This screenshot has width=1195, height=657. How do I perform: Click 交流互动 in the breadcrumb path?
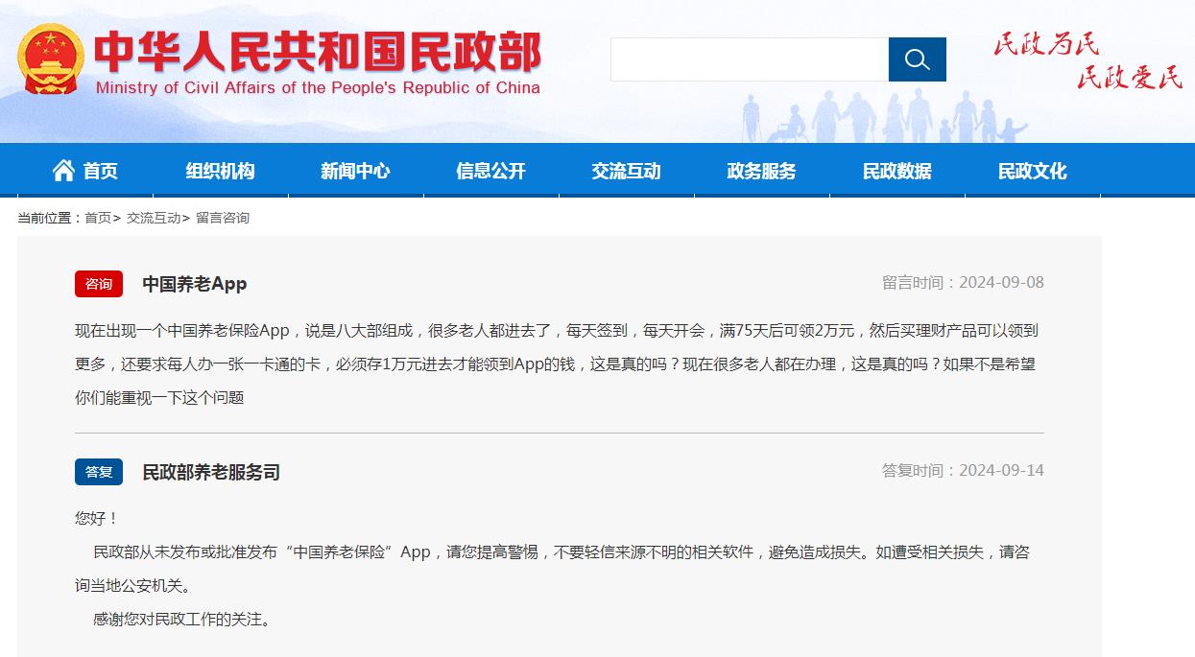pos(153,218)
